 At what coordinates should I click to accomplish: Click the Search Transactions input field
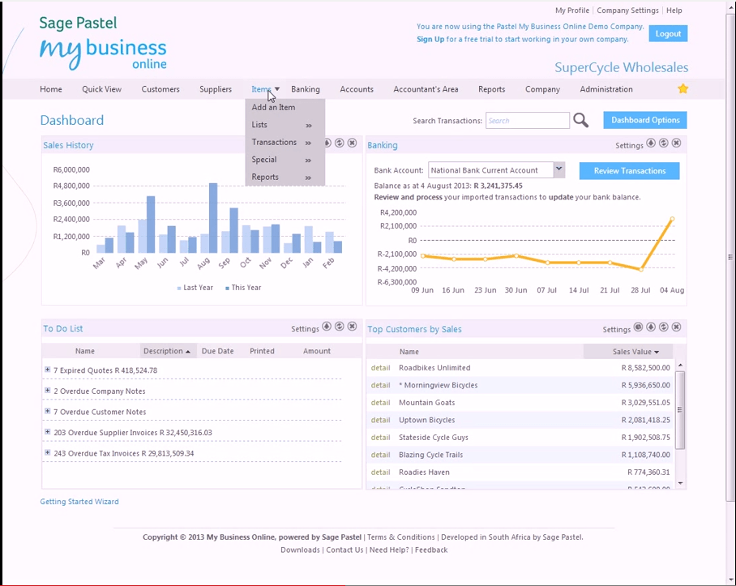528,120
